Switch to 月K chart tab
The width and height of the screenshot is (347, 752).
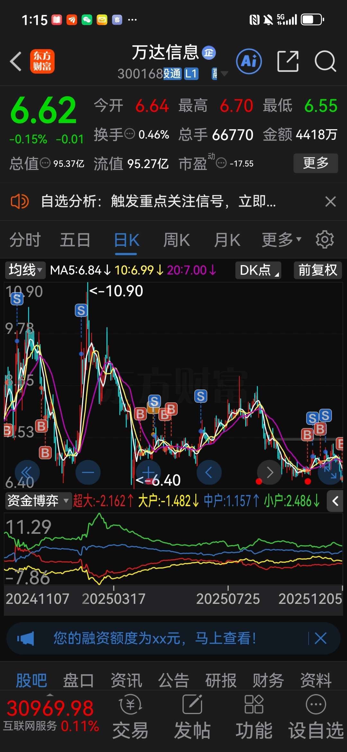227,240
